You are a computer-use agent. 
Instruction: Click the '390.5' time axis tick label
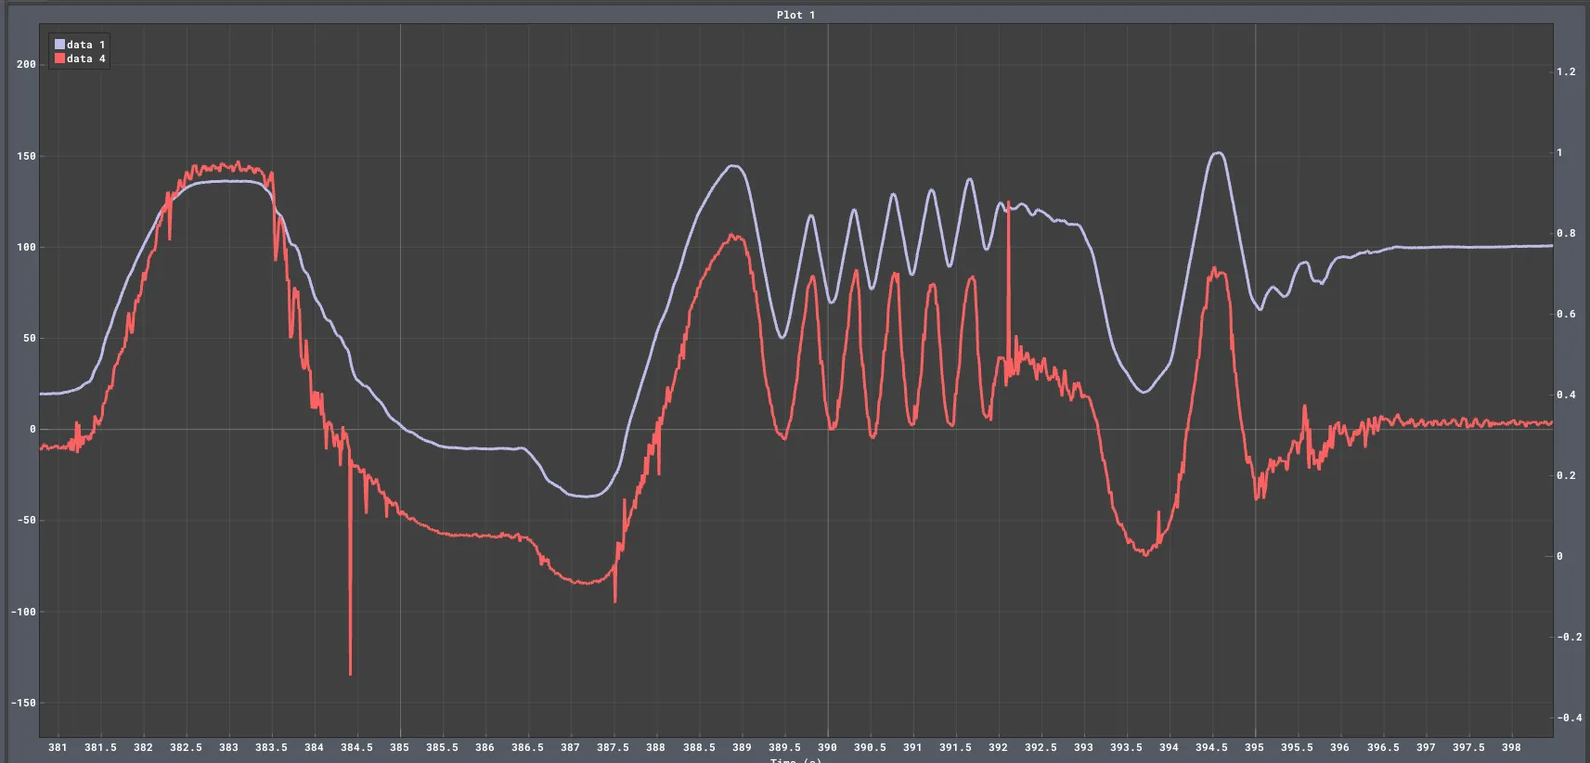click(870, 747)
